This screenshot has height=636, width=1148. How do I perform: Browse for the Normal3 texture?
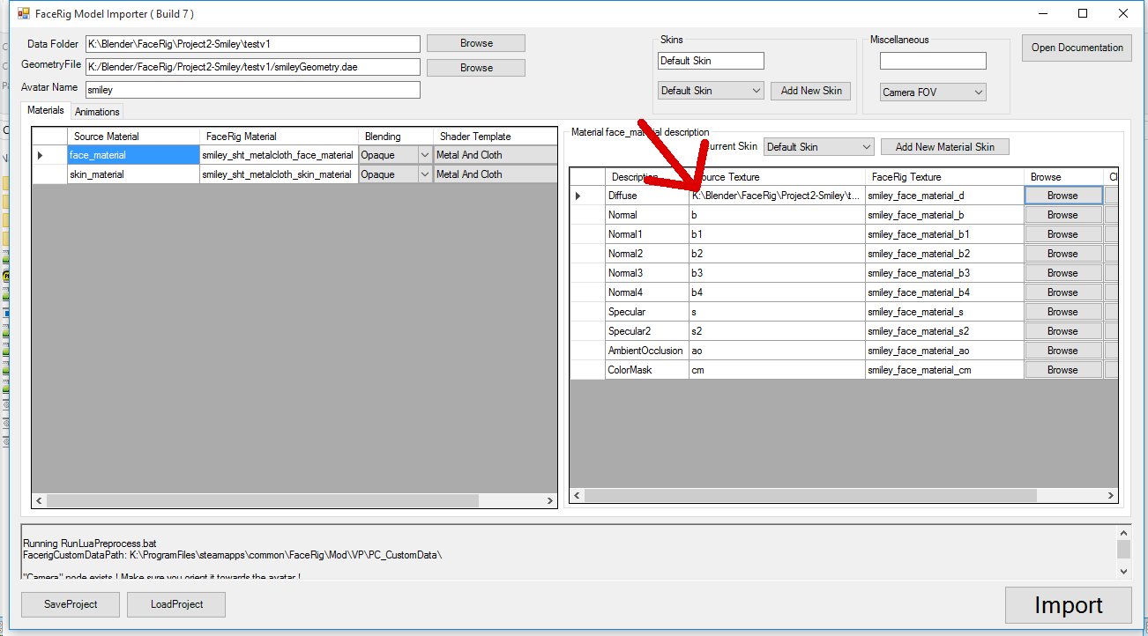point(1063,273)
